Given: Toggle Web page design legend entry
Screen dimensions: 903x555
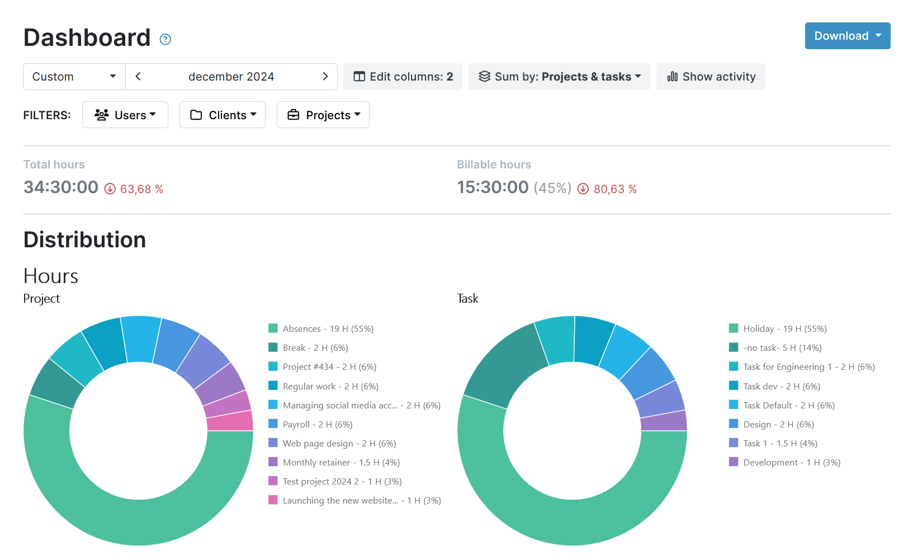Looking at the screenshot, I should (333, 443).
